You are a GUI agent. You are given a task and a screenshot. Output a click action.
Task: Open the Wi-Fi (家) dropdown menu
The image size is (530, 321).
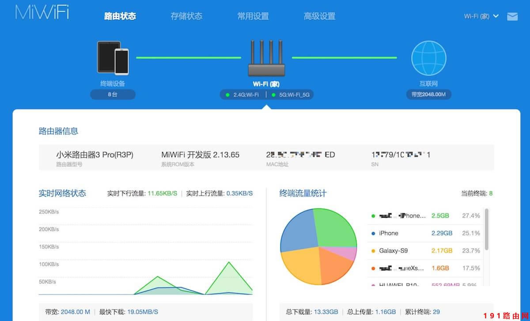click(481, 16)
